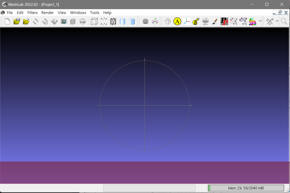Export mesh with the floppy disk icon
The image size is (290, 193).
point(54,22)
